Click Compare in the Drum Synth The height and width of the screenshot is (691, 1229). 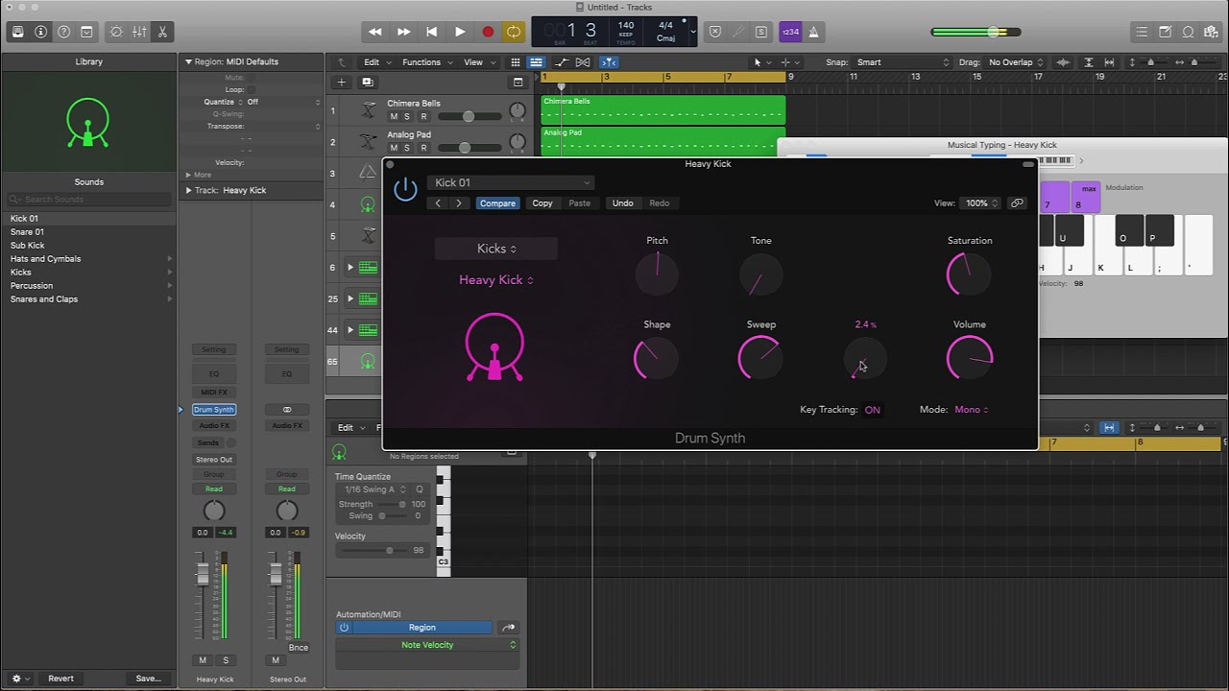[x=497, y=203]
